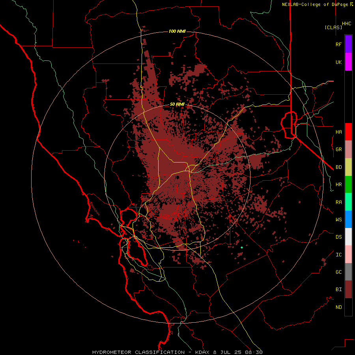Click the 'UK' legend label
Screen dimensions: 355x355
(x=338, y=62)
